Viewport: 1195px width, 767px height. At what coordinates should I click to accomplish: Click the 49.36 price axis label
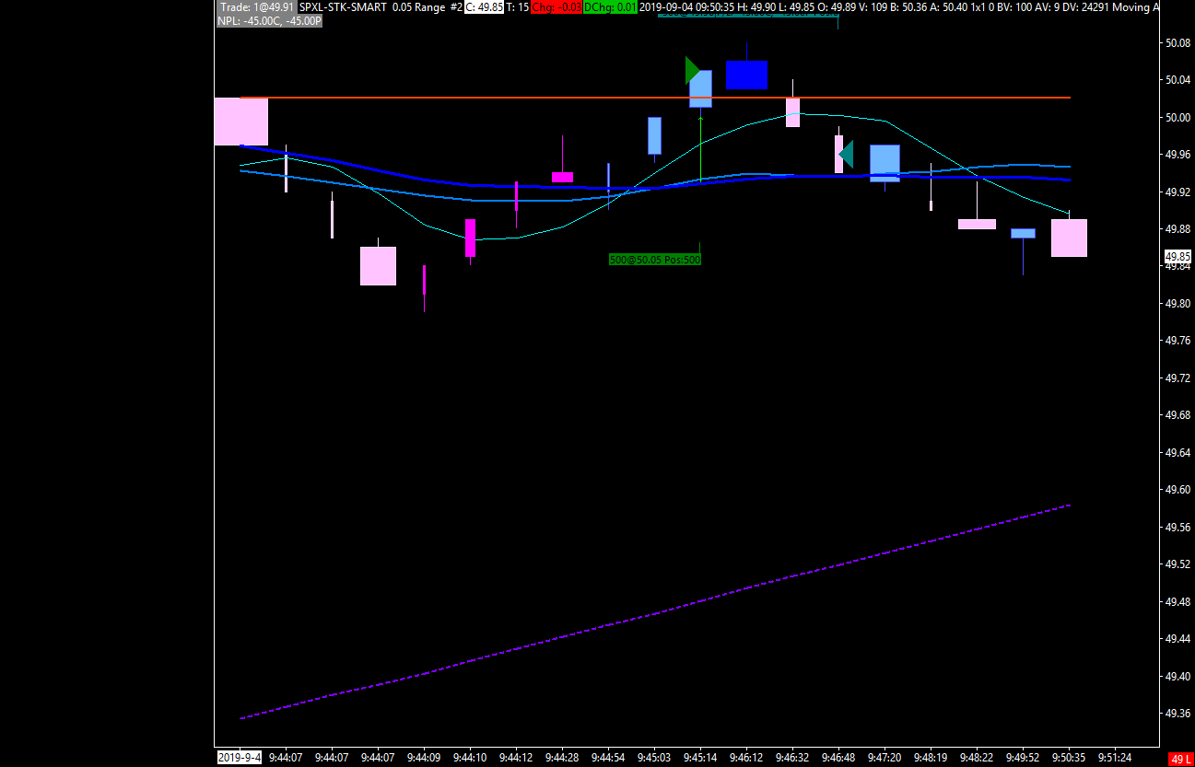[x=1178, y=714]
